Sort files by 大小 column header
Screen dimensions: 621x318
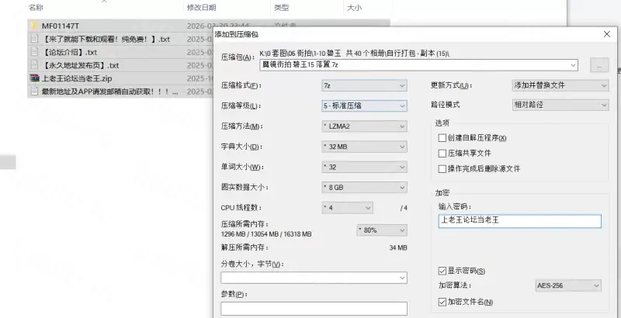tap(354, 8)
